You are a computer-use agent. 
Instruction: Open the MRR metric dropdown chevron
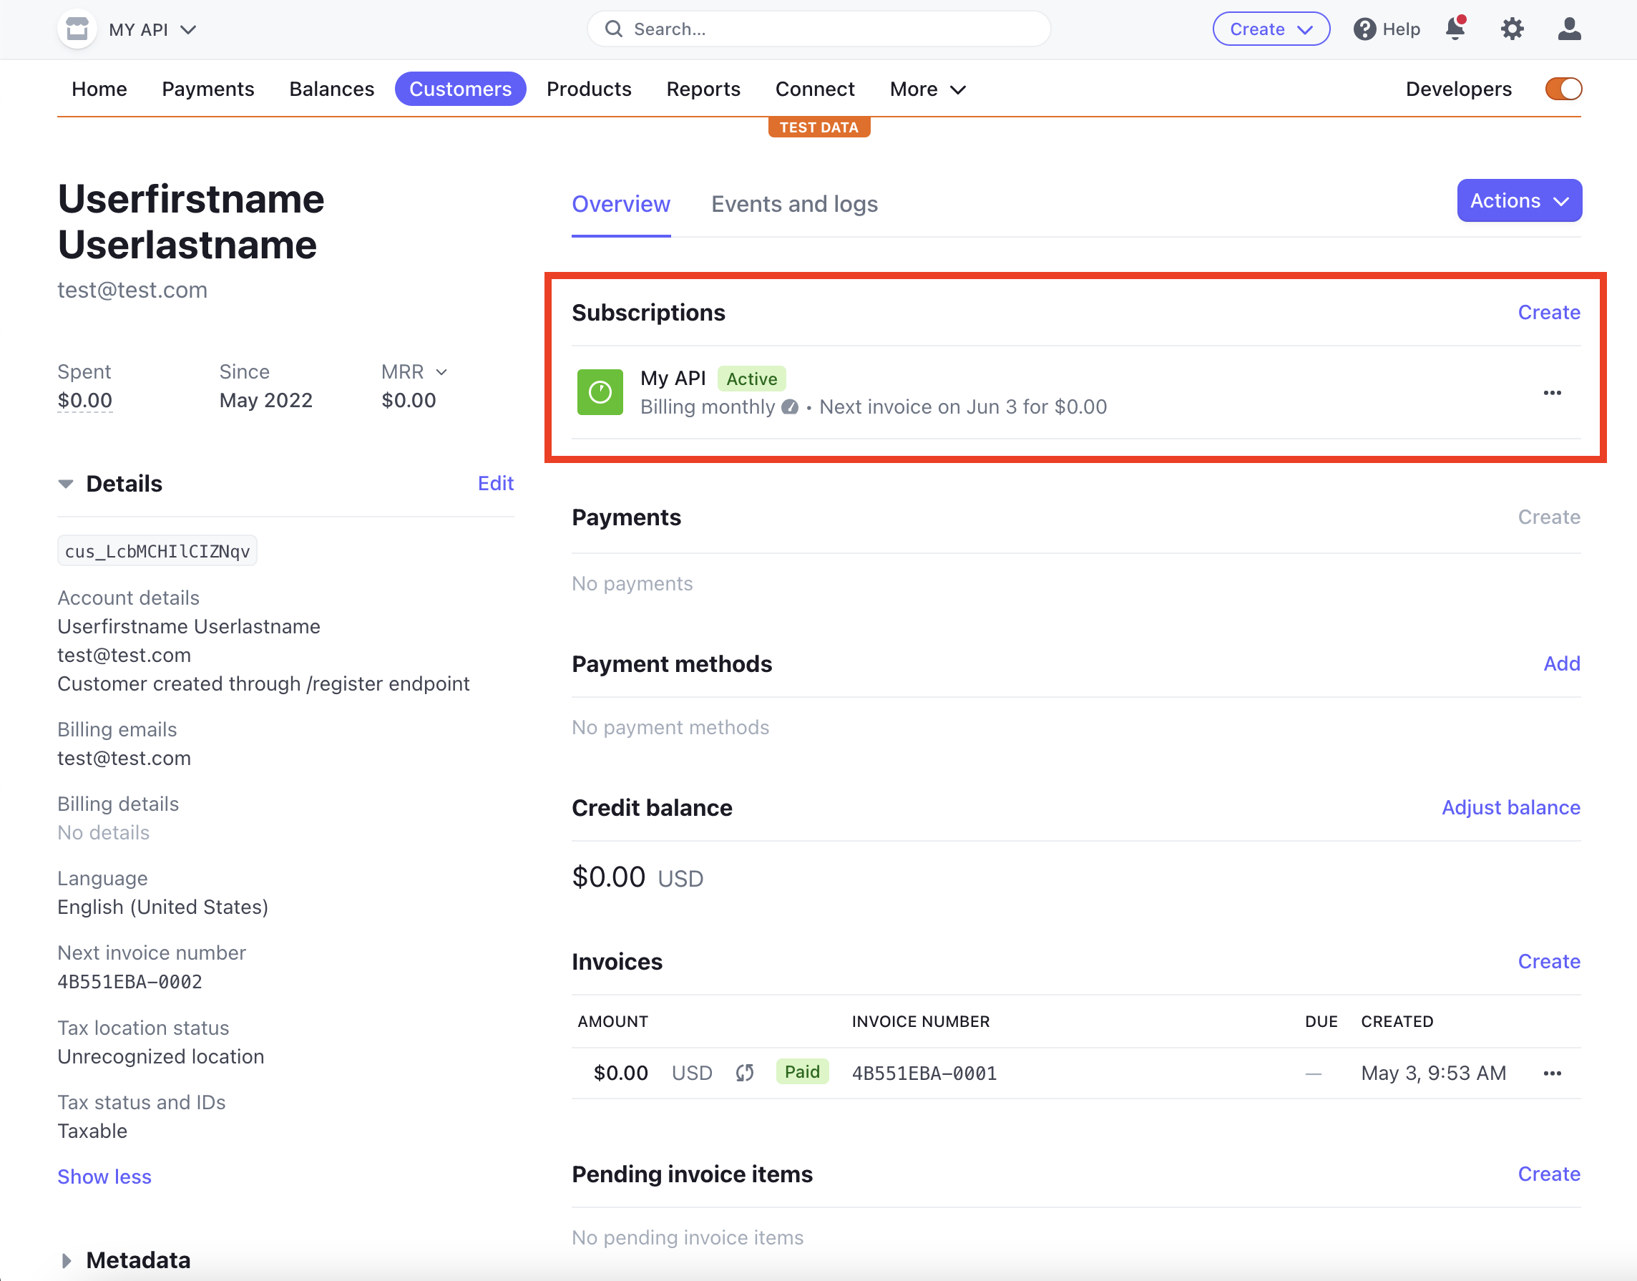click(x=441, y=372)
